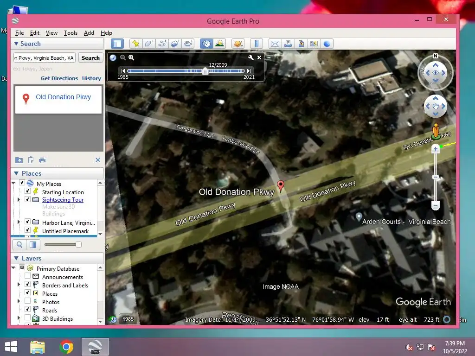The height and width of the screenshot is (356, 475).
Task: Print the search results icon
Action: click(x=42, y=160)
